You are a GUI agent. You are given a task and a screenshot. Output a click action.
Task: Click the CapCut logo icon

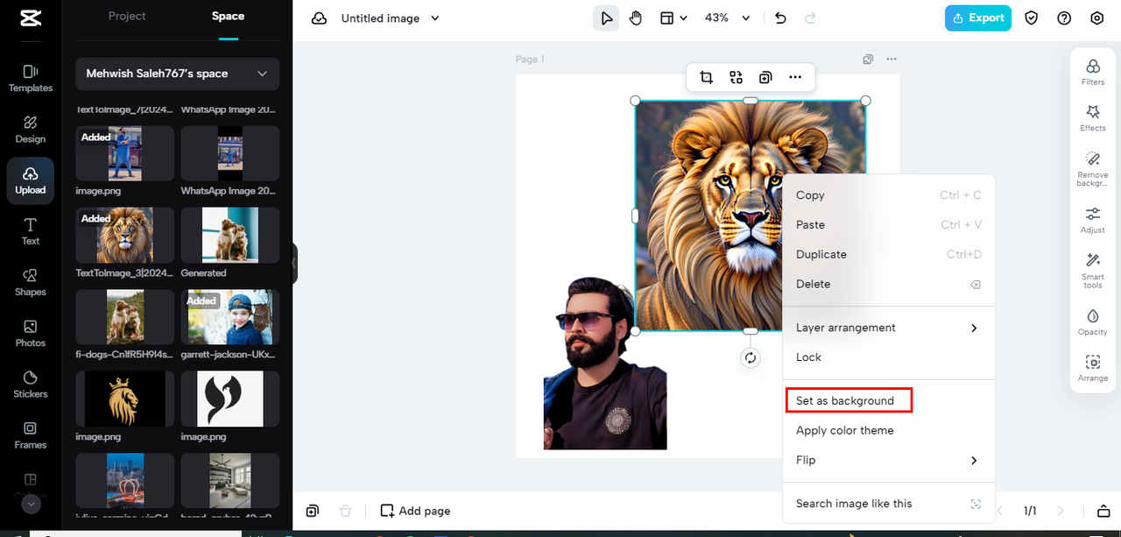[x=31, y=18]
